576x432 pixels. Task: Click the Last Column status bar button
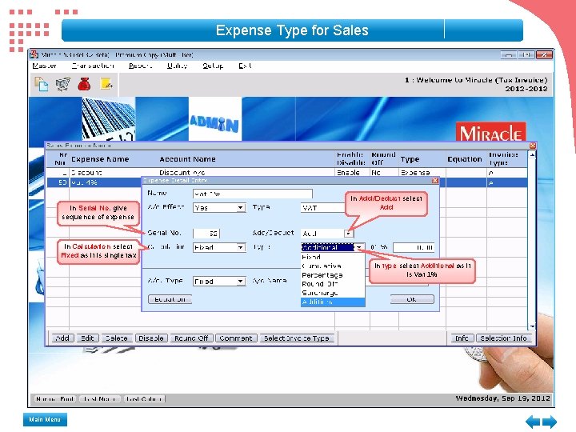point(144,399)
